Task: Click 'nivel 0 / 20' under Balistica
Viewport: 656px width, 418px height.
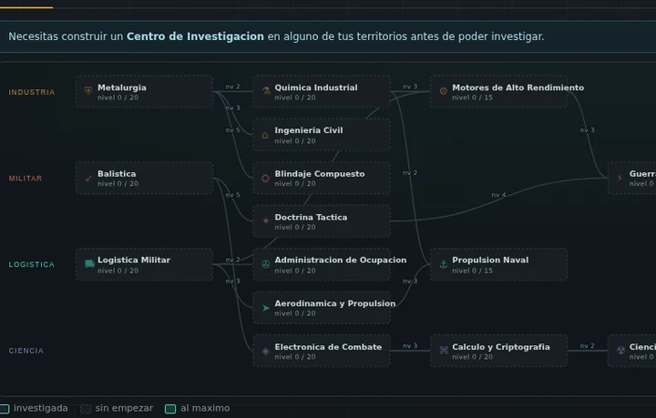Action: [x=118, y=184]
